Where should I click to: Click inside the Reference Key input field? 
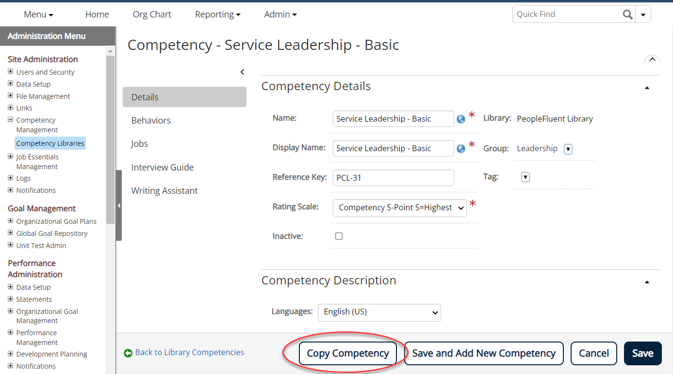[x=393, y=178]
